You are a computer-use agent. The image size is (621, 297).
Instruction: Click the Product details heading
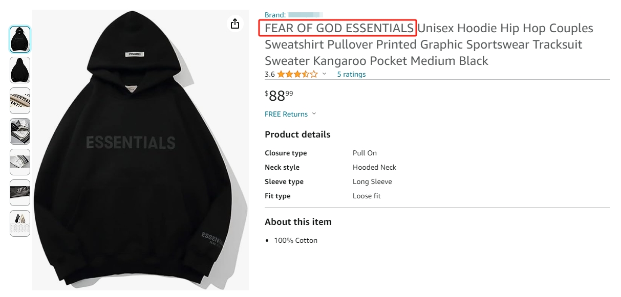[297, 134]
